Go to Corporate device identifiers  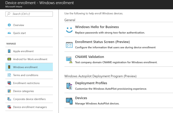pos(29,99)
